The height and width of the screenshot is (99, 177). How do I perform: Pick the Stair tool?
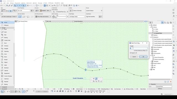[7, 35]
